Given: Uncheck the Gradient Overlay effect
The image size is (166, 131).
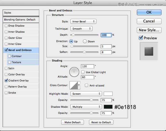Looking at the screenshot, I should tap(6, 81).
